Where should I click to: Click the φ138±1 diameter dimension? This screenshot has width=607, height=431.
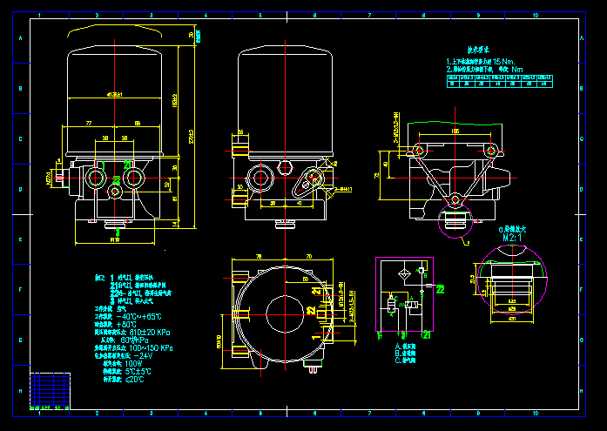point(115,94)
